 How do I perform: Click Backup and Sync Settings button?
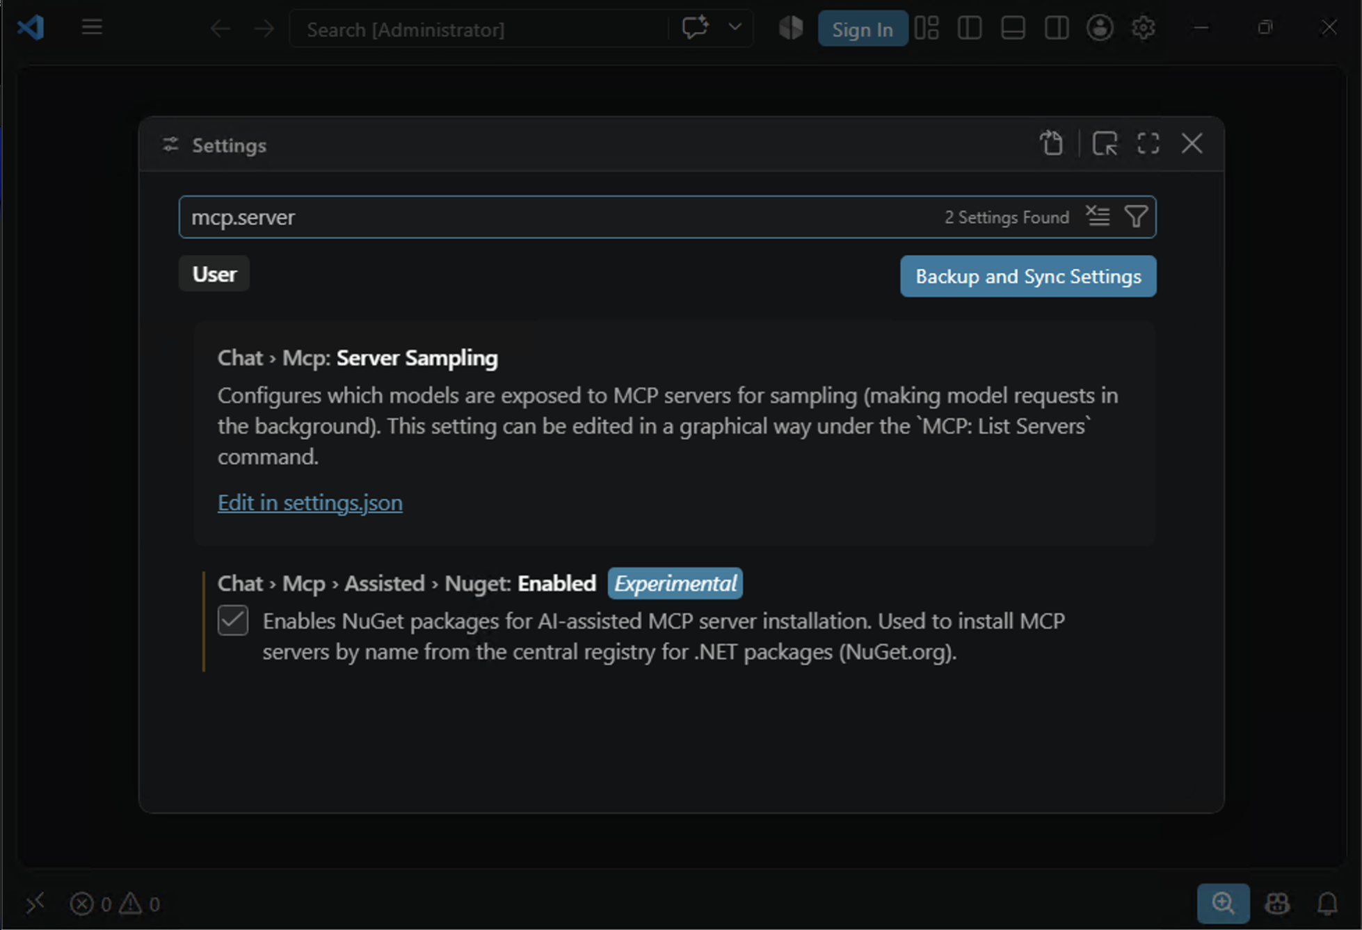(x=1028, y=276)
